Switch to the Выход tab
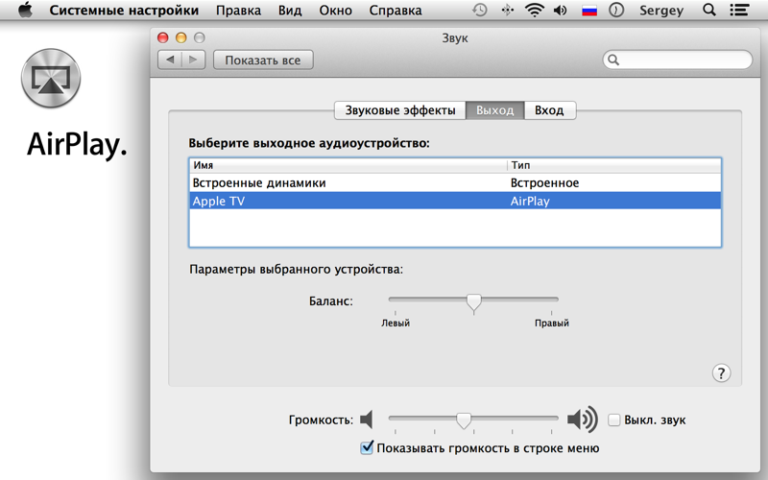Image resolution: width=768 pixels, height=480 pixels. pos(494,110)
